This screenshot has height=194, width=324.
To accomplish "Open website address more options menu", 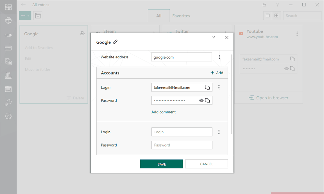I will coord(219,57).
